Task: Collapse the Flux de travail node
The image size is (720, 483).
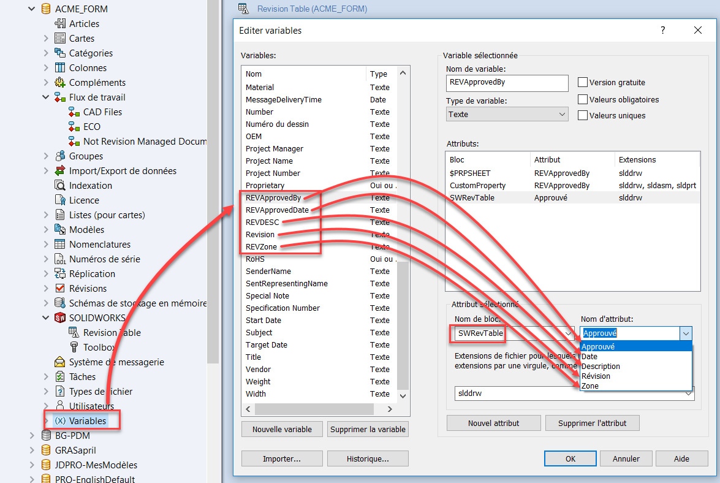Action: [x=45, y=97]
